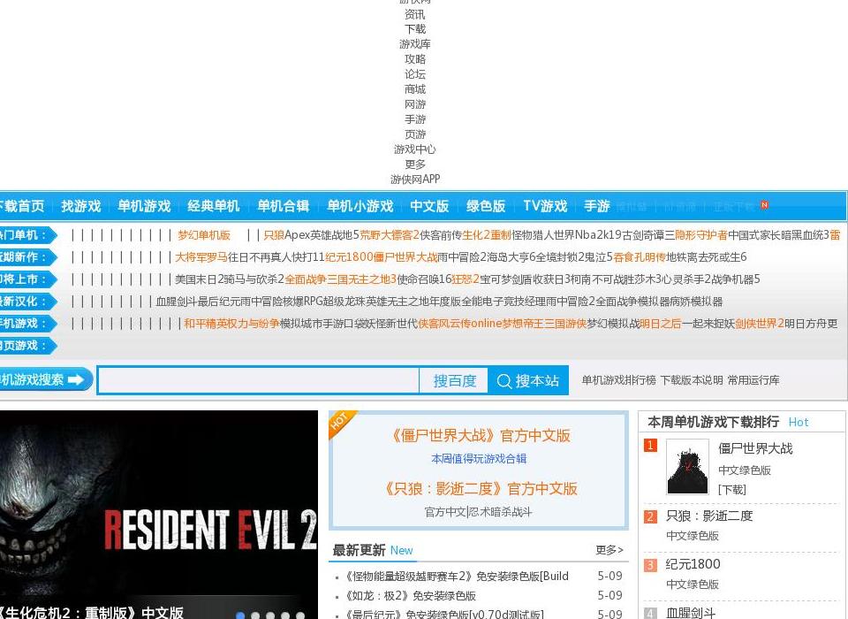Select the 经典单机 tab

point(214,206)
